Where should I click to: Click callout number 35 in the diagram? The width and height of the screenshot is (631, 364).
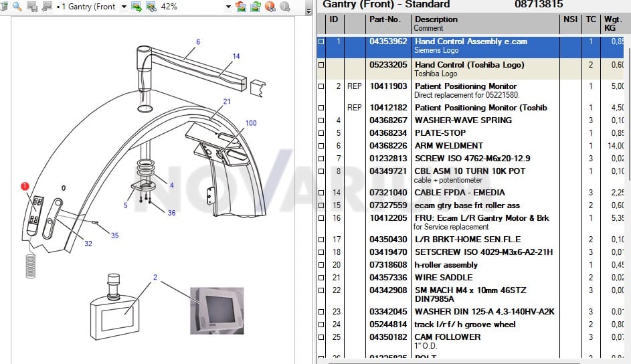[x=114, y=236]
